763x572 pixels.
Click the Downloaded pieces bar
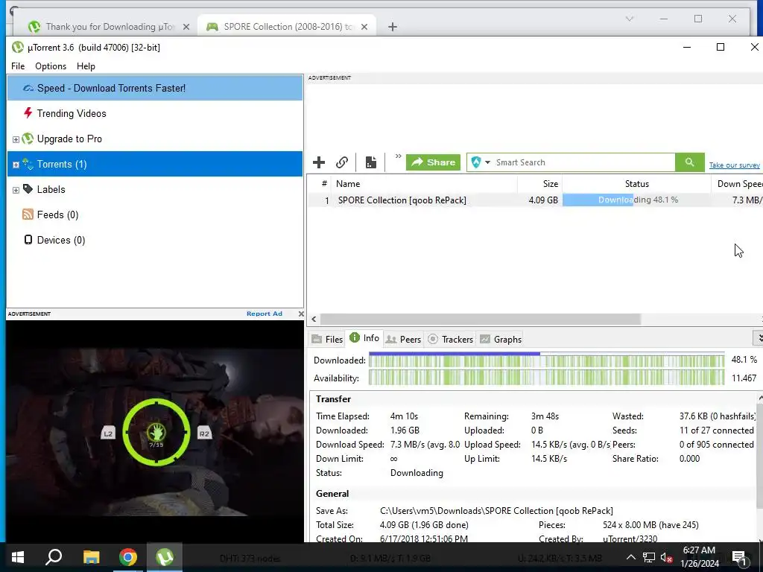546,360
